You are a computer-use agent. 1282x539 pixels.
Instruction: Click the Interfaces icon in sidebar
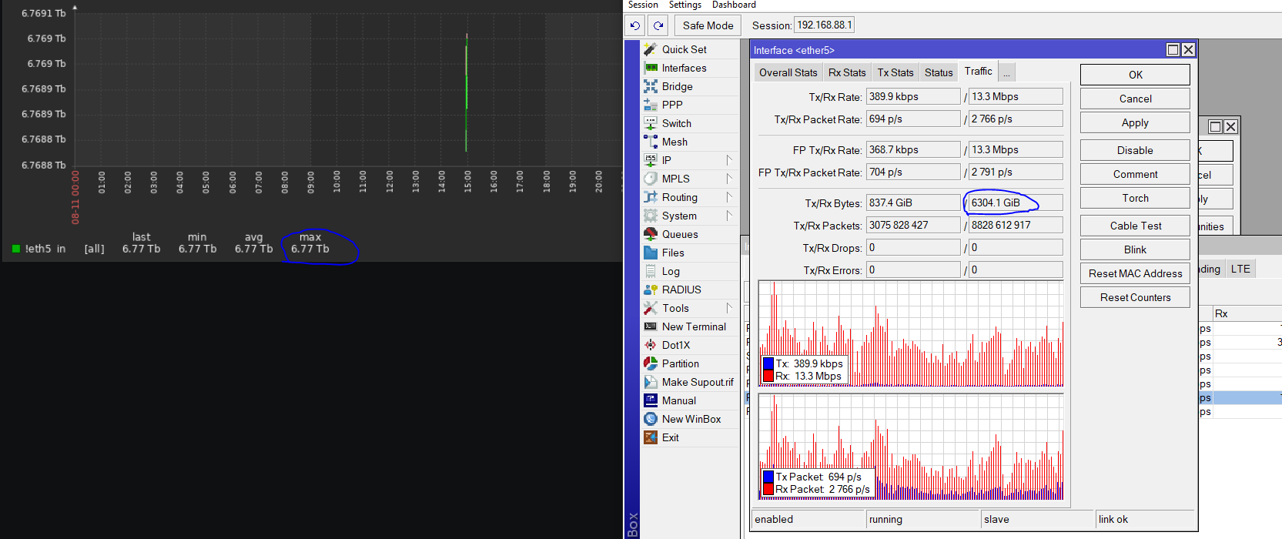click(651, 68)
